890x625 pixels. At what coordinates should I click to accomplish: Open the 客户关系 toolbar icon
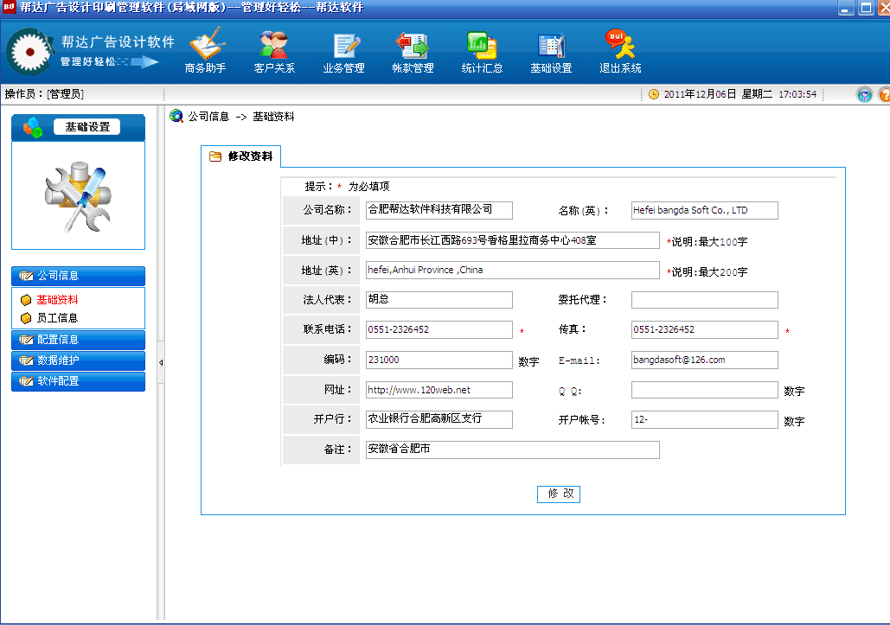pyautogui.click(x=274, y=52)
